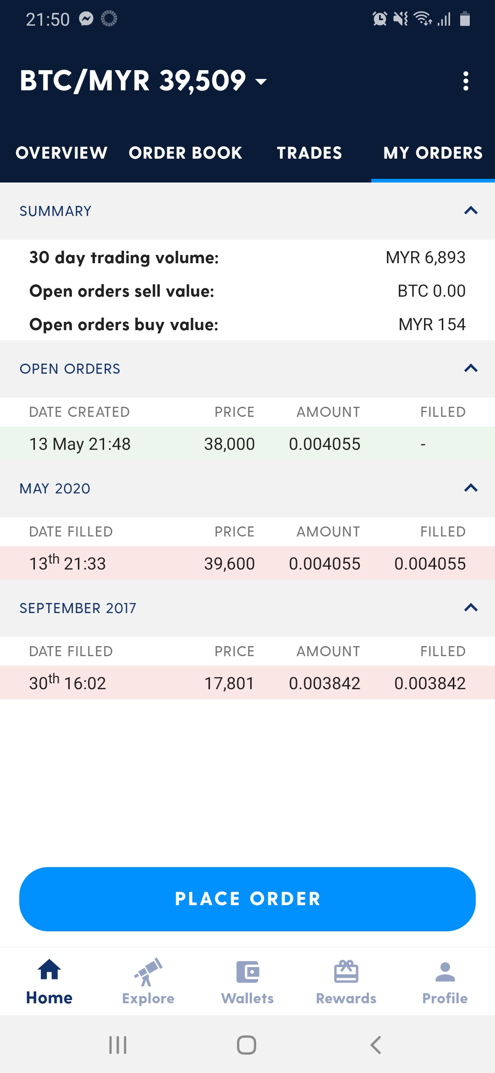Open the Rewards gift icon
The image size is (495, 1073).
coord(346,972)
